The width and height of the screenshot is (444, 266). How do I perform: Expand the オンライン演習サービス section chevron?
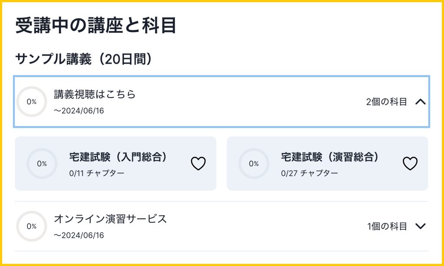[x=420, y=226]
